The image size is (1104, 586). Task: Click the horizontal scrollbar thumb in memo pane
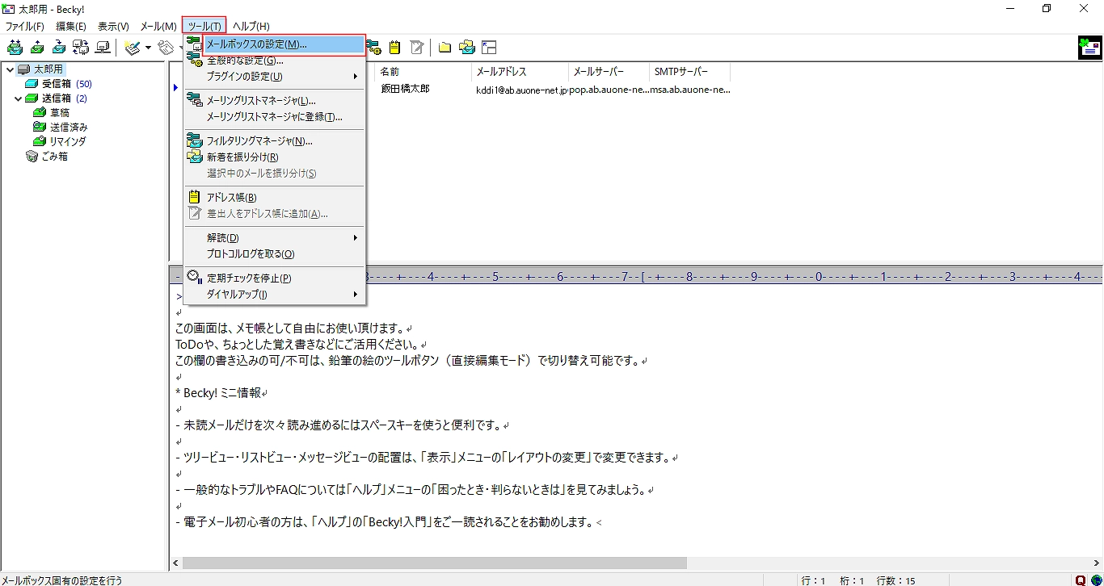(434, 563)
